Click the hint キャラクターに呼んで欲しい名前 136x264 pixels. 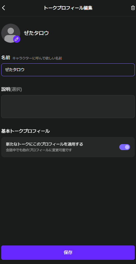click(x=37, y=58)
